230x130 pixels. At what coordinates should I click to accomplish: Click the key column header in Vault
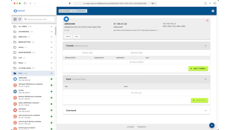(x=66, y=86)
